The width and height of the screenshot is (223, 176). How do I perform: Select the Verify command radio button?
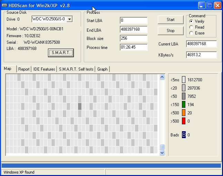[191, 21]
